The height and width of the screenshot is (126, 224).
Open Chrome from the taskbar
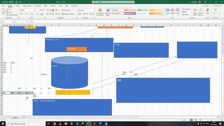(55, 124)
